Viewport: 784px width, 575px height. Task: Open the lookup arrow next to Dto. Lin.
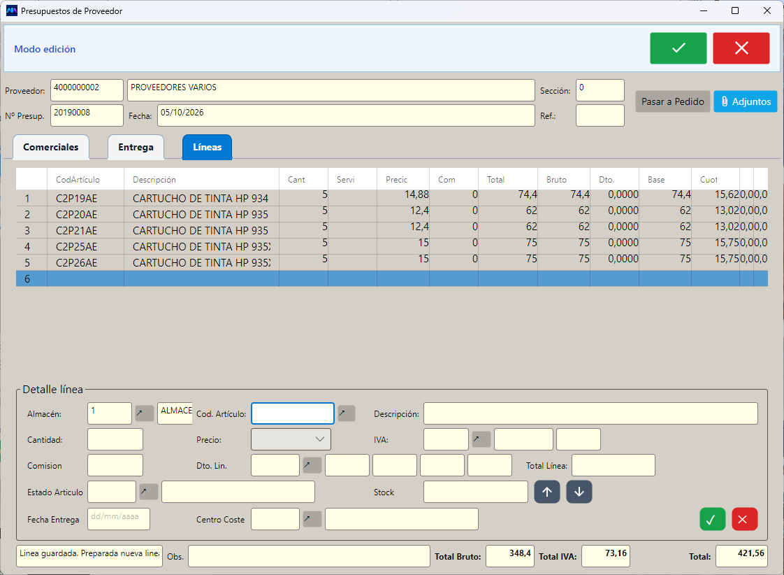[312, 465]
